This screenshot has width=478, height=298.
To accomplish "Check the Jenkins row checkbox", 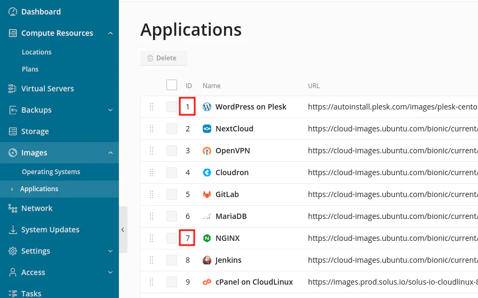I will click(172, 260).
